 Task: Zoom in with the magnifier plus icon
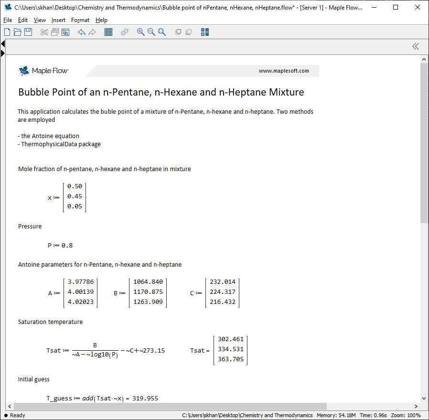[140, 32]
